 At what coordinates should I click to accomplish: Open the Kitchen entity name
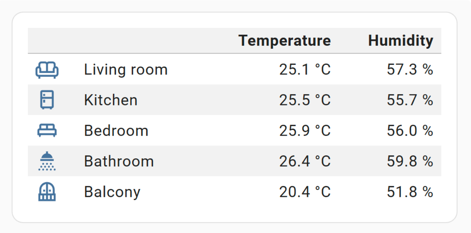111,100
